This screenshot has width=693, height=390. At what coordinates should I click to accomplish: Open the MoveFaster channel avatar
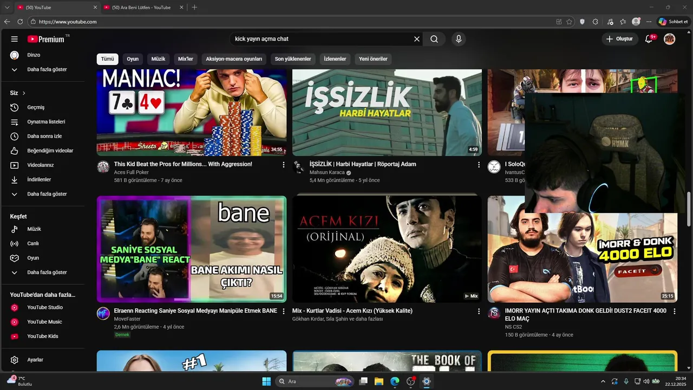tap(103, 314)
